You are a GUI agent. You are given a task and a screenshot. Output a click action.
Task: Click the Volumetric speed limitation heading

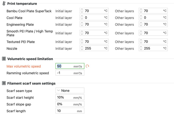click(x=30, y=59)
